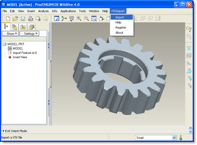Toggle orient mode icon in toolbar

pos(72,19)
